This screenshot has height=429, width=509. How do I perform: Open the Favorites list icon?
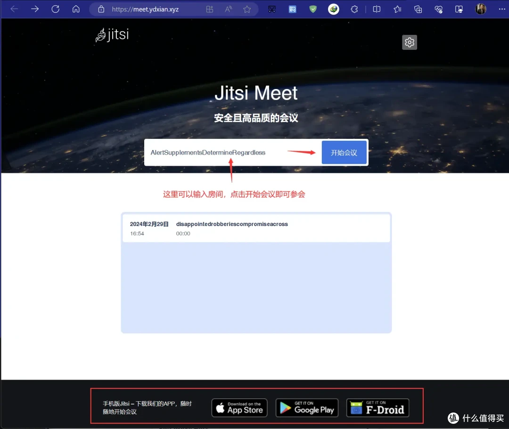pos(397,9)
